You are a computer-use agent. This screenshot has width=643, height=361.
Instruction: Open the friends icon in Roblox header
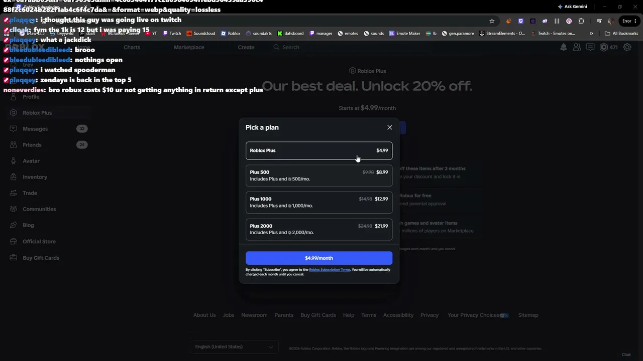coord(577,47)
